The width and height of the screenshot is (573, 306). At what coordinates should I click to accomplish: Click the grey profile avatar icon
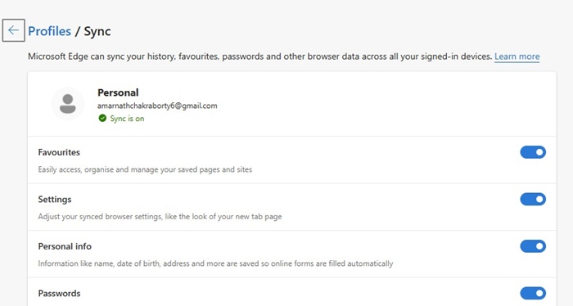68,104
